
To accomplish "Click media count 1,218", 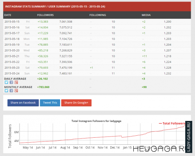I will click(168, 56).
